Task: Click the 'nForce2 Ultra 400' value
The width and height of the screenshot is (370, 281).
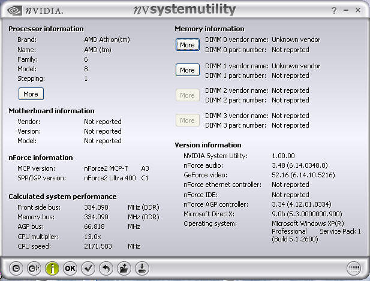Action: pos(110,178)
